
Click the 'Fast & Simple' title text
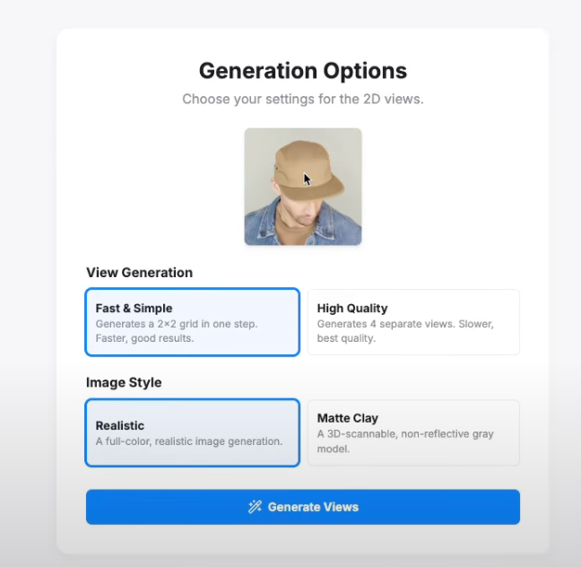pyautogui.click(x=134, y=309)
